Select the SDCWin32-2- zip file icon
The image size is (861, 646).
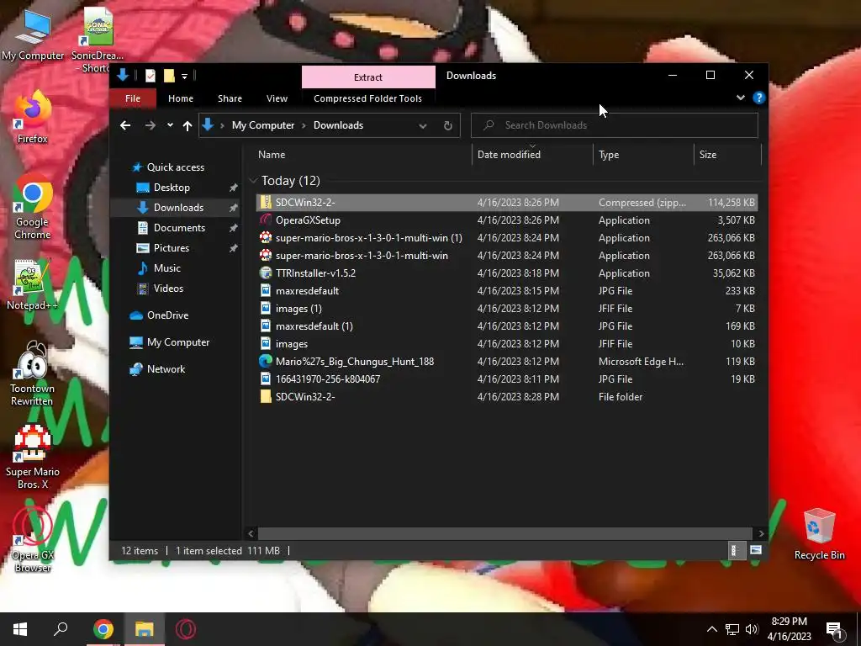pos(266,202)
